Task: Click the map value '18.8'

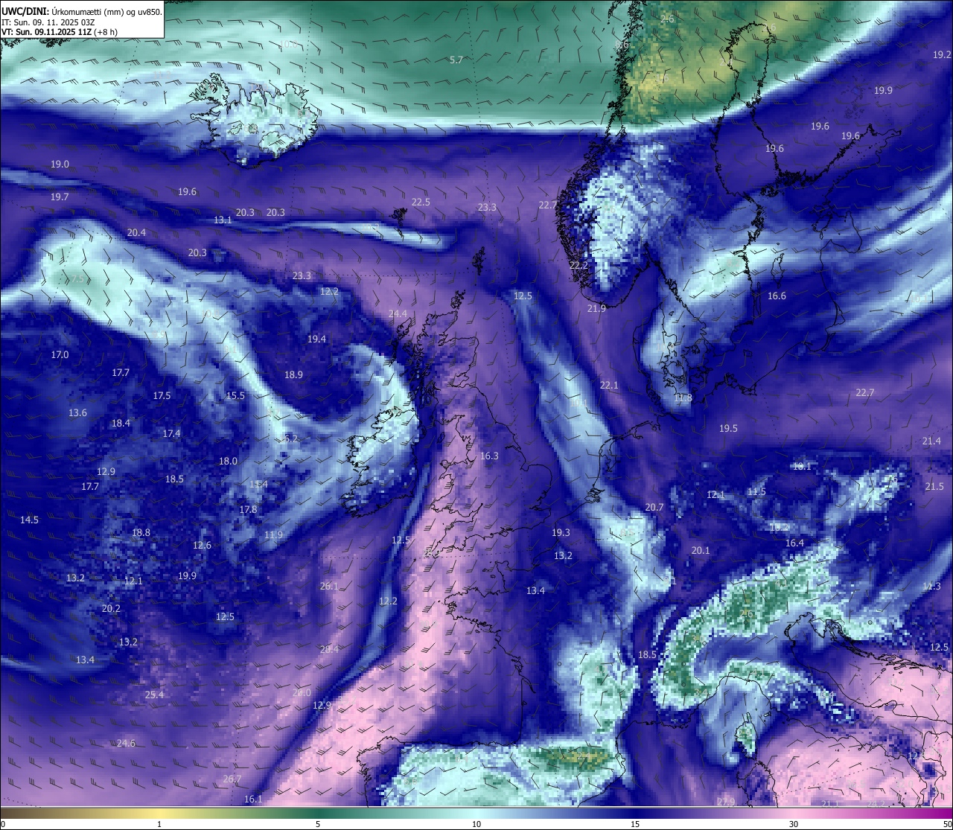Action: 141,532
